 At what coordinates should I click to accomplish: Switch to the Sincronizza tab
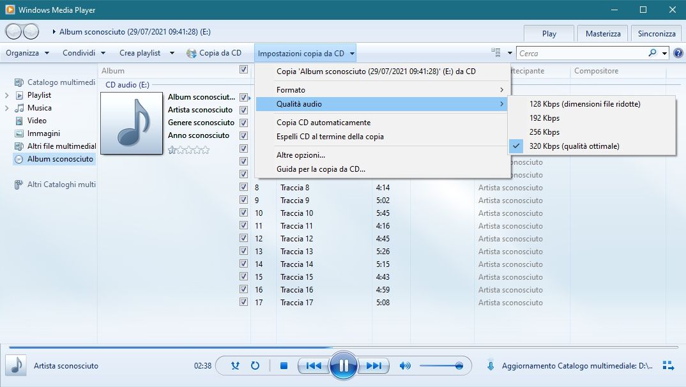[656, 34]
